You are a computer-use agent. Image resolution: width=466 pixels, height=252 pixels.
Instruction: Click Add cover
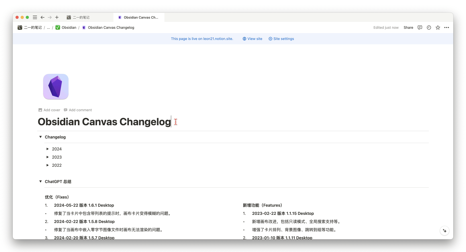click(x=49, y=110)
